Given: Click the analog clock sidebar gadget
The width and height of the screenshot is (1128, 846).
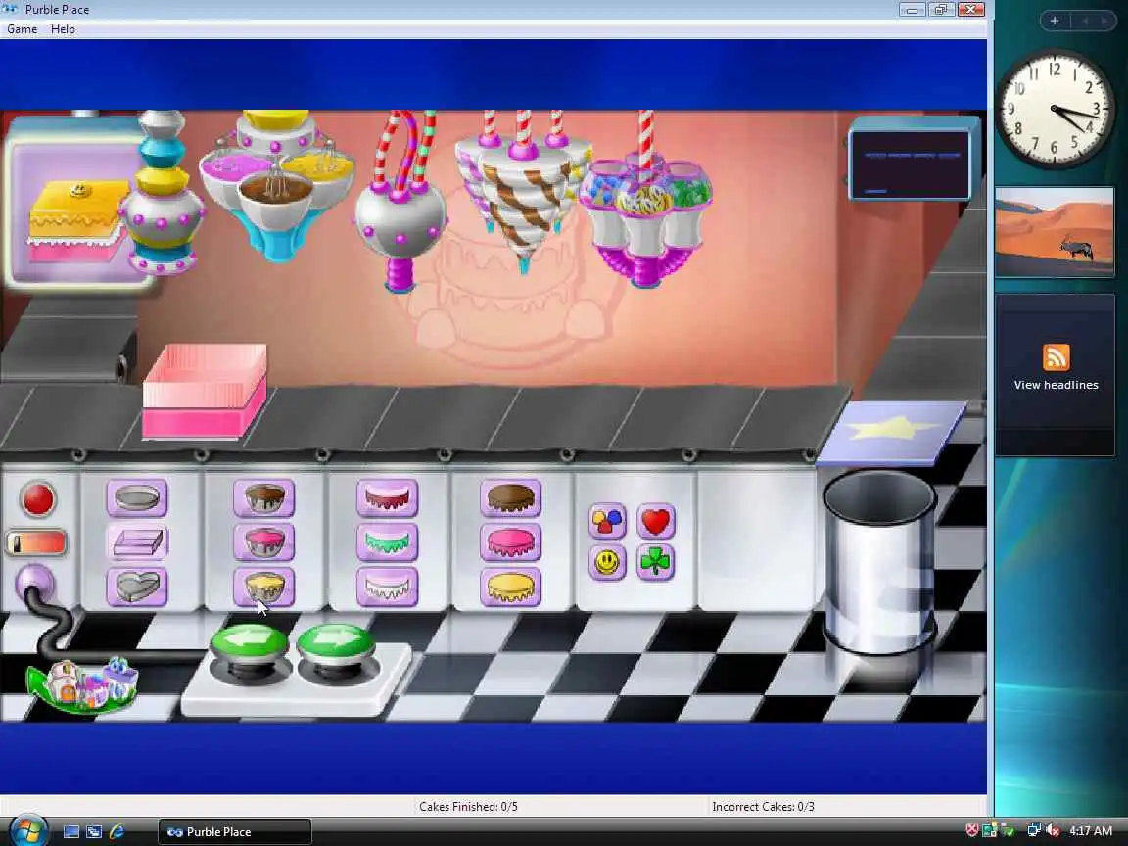Looking at the screenshot, I should tap(1056, 110).
